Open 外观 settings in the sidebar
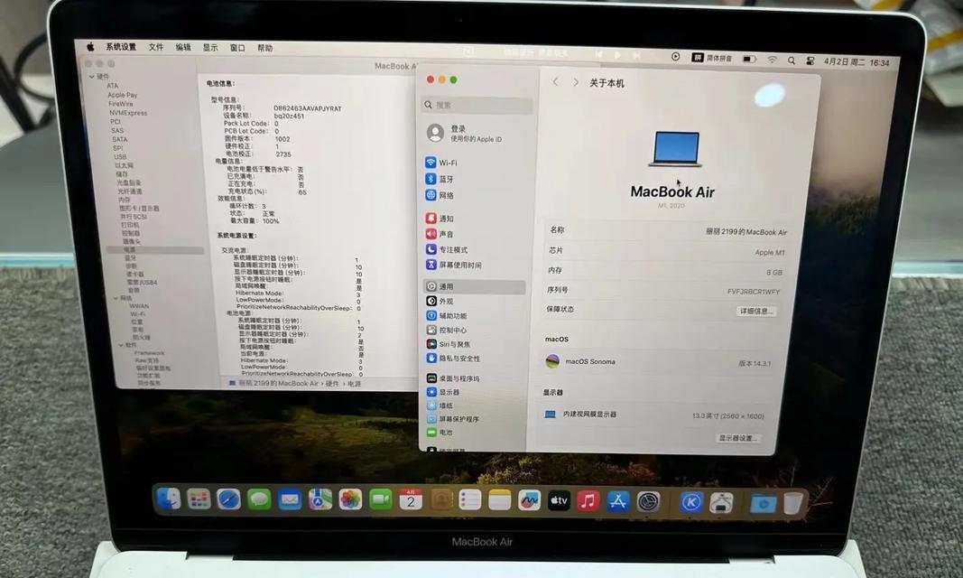Image resolution: width=963 pixels, height=578 pixels. pos(474,302)
